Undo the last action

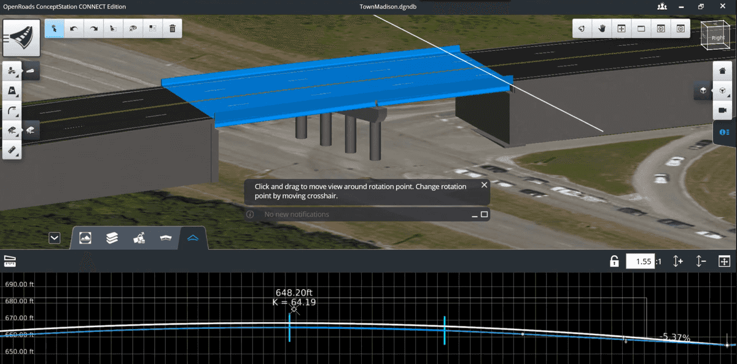[74, 28]
